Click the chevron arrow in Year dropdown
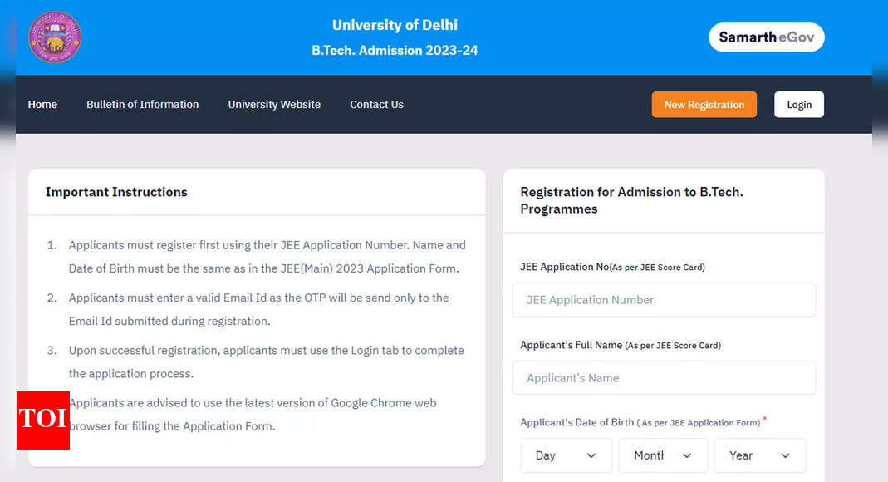The image size is (888, 482). 786,455
